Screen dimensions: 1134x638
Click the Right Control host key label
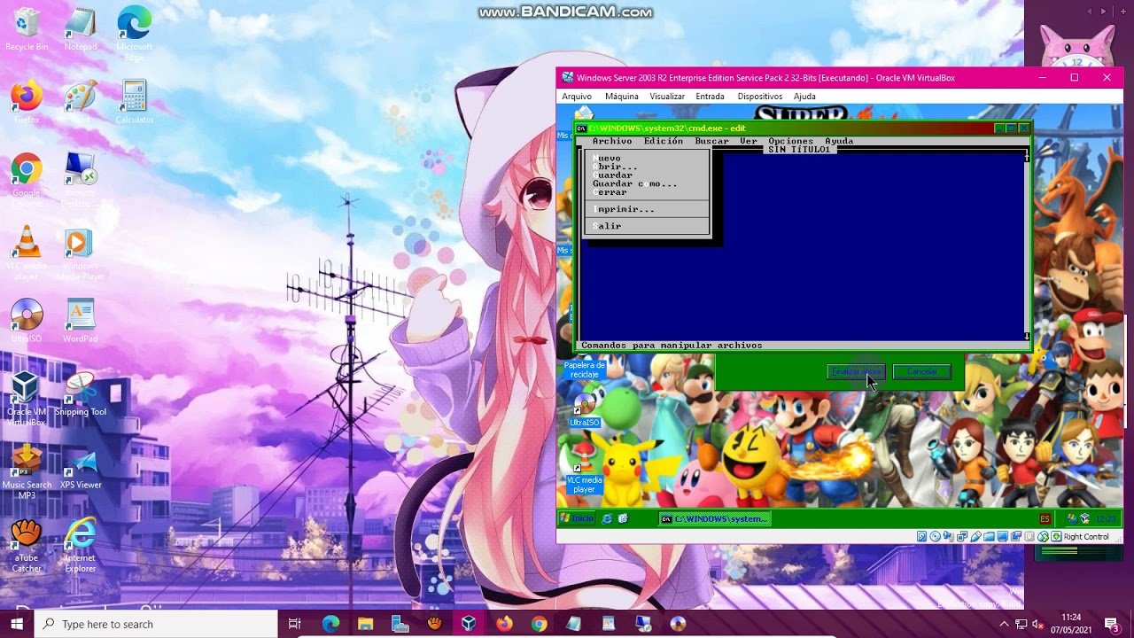click(x=1086, y=537)
